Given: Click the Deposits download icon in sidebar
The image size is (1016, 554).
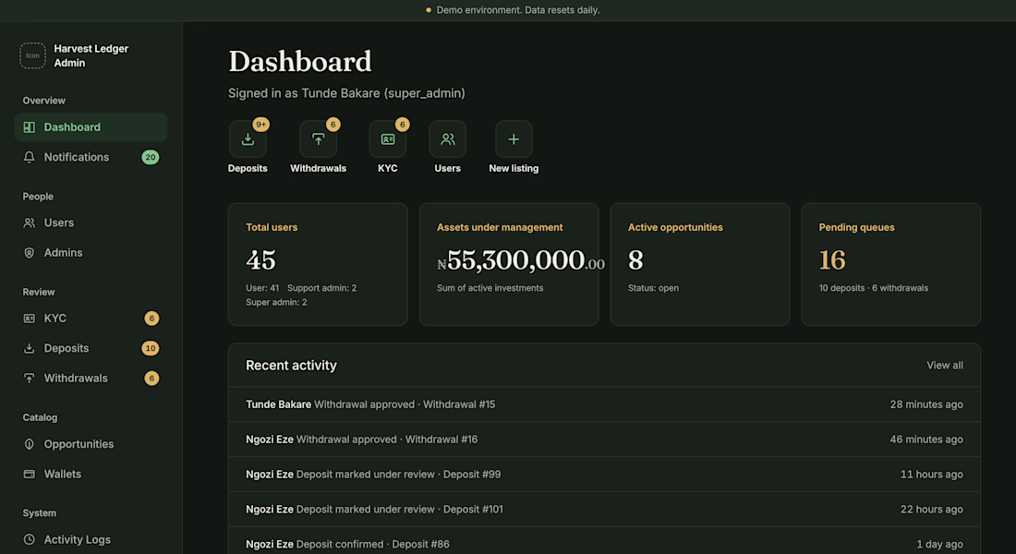Looking at the screenshot, I should point(30,349).
